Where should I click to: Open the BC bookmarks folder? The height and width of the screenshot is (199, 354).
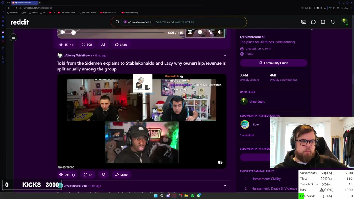point(24,12)
